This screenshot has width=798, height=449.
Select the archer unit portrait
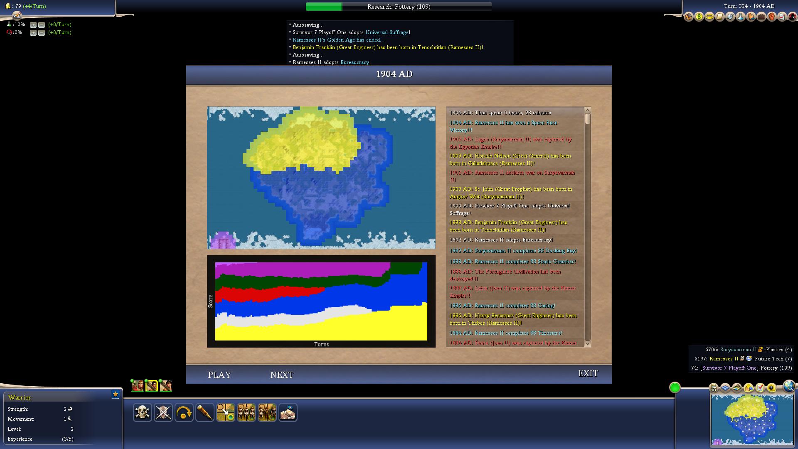(138, 386)
